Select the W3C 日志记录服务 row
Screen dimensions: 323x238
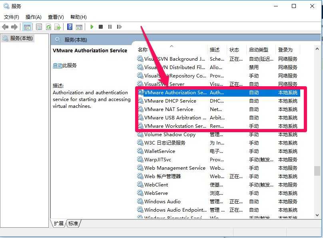pyautogui.click(x=218, y=143)
